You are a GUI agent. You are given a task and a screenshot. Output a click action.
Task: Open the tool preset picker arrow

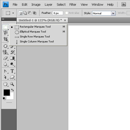tap(13, 13)
